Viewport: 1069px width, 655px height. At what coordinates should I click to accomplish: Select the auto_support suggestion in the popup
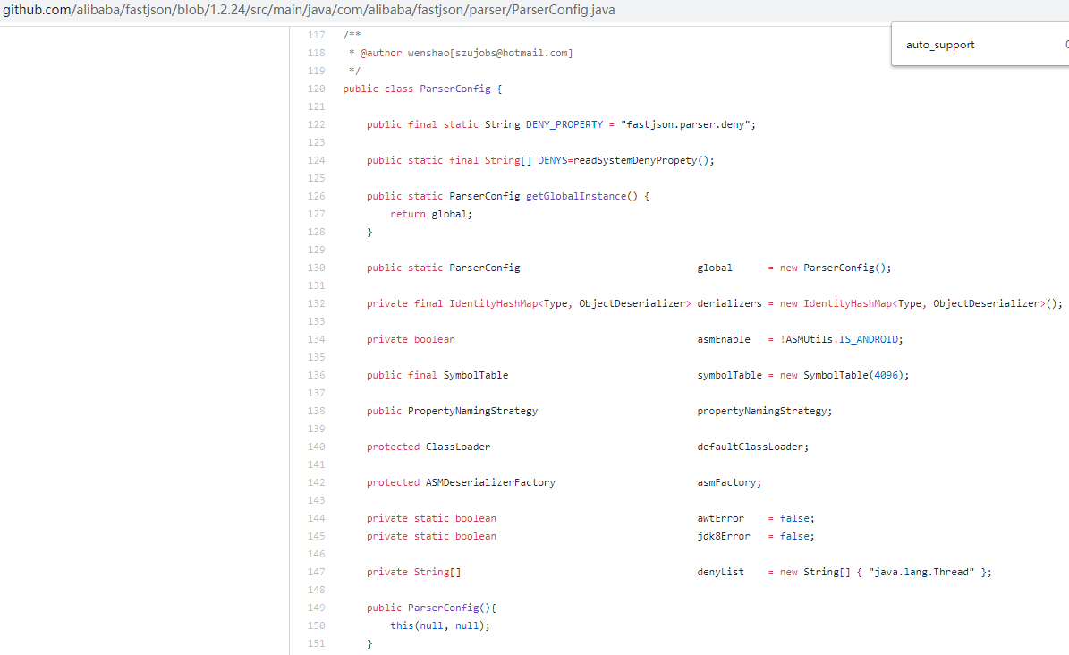[x=938, y=44]
